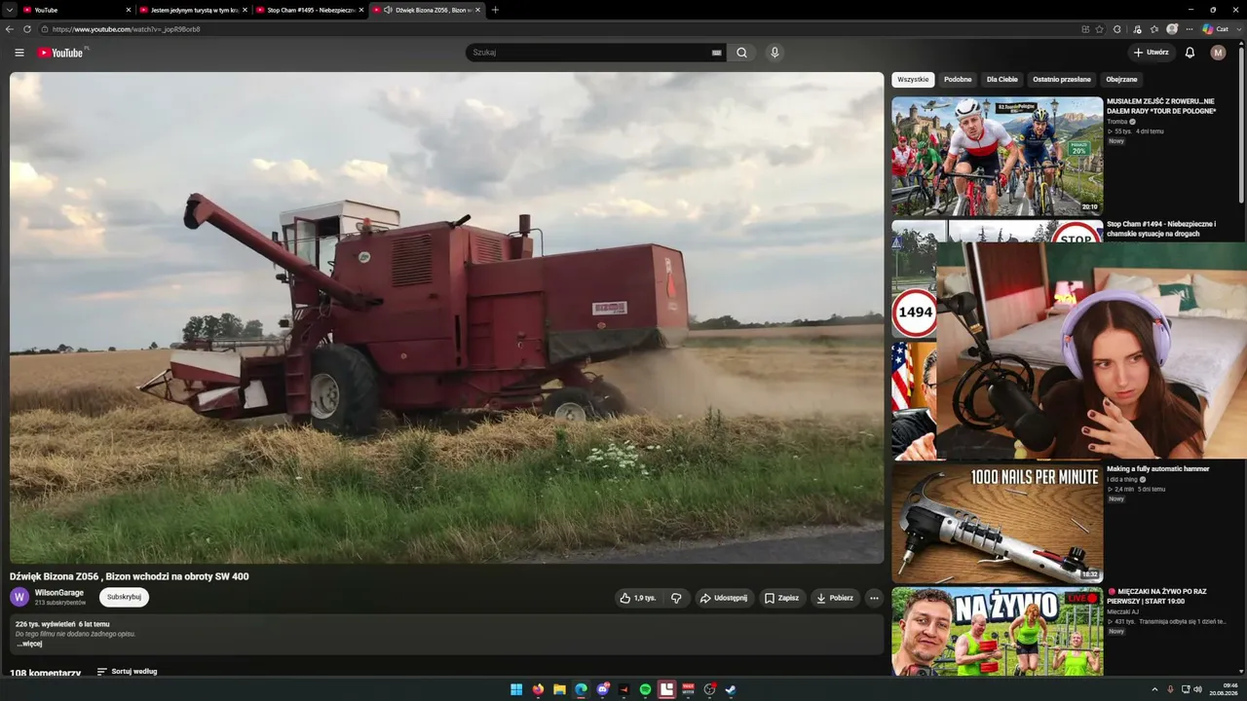Viewport: 1247px width, 701px height.
Task: Switch to the first YouTube tab
Action: 76,10
